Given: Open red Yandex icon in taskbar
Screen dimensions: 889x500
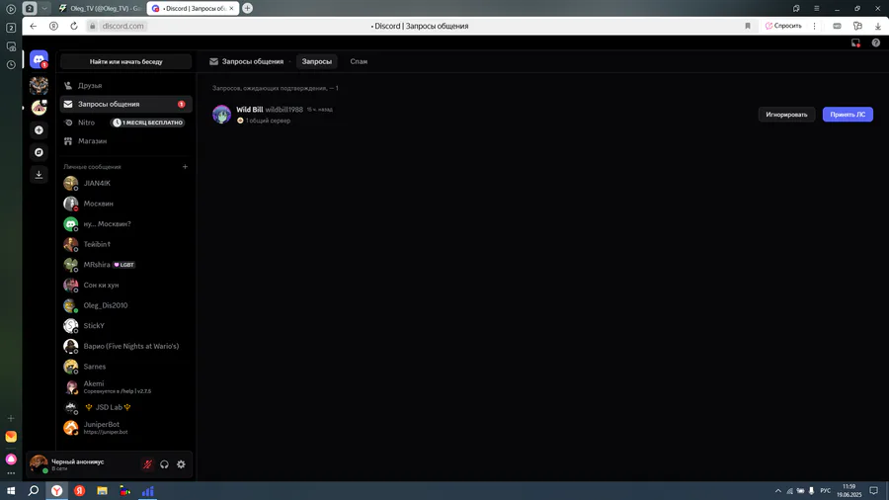Looking at the screenshot, I should tap(79, 491).
